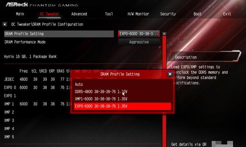Click the EXPO 0 row label

[10, 87]
